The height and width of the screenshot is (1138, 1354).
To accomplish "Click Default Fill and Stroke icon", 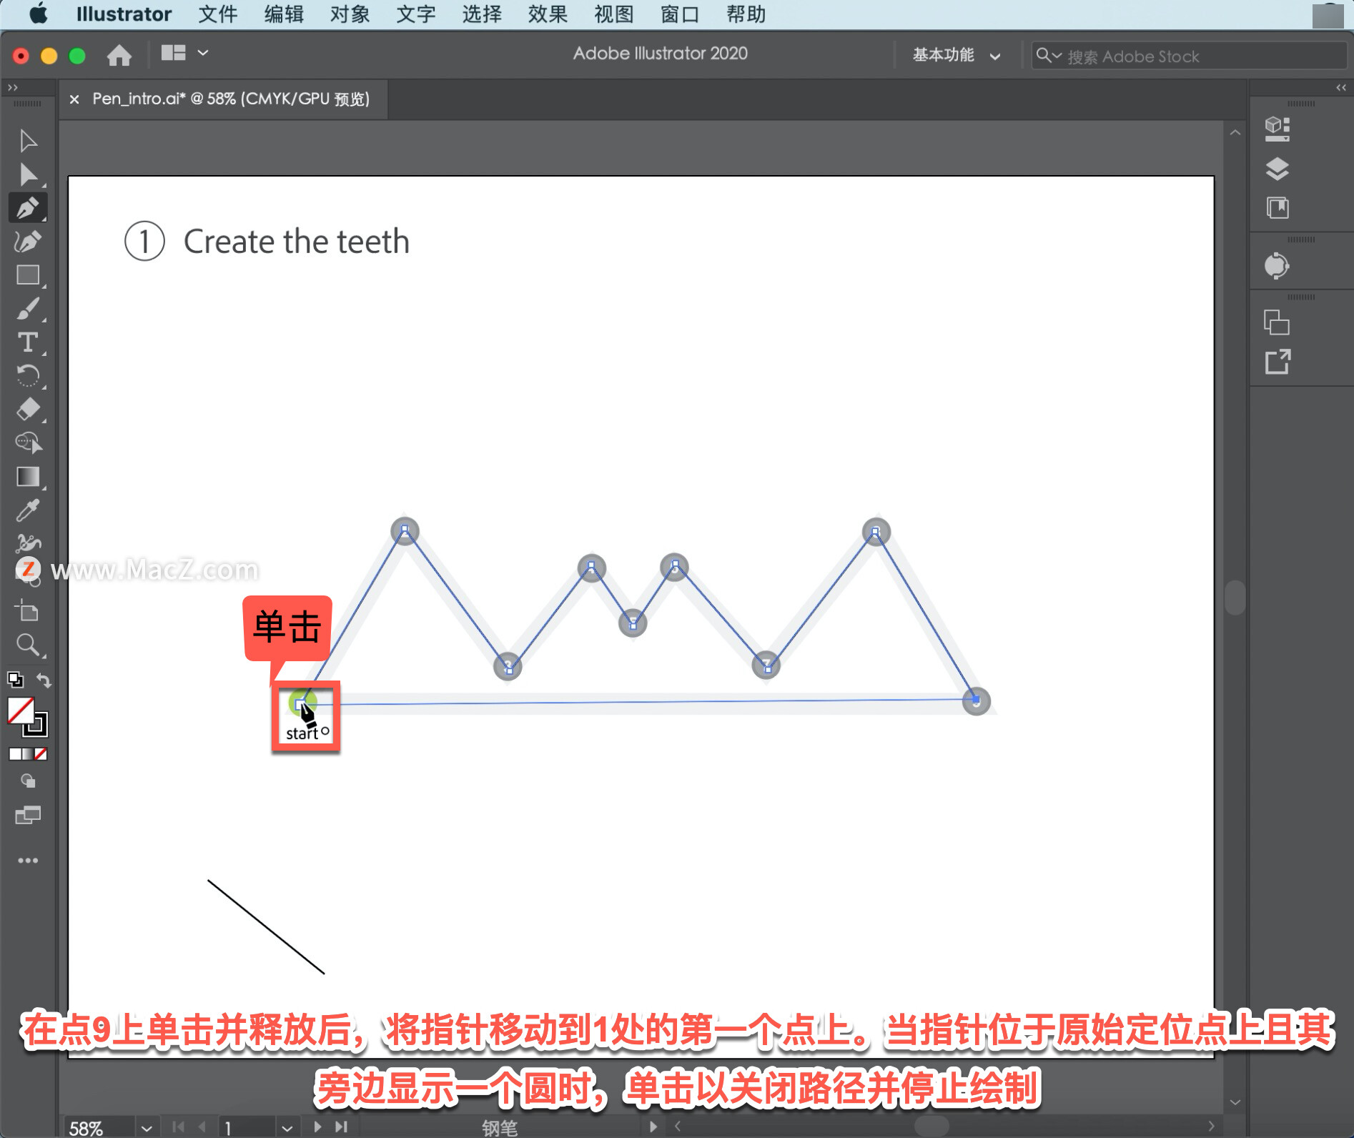I will [15, 680].
